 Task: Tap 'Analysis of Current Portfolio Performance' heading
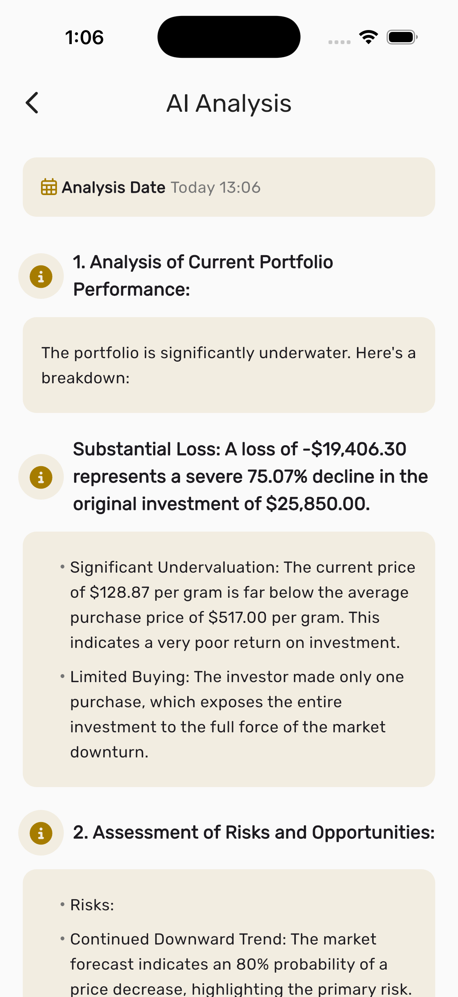point(203,276)
